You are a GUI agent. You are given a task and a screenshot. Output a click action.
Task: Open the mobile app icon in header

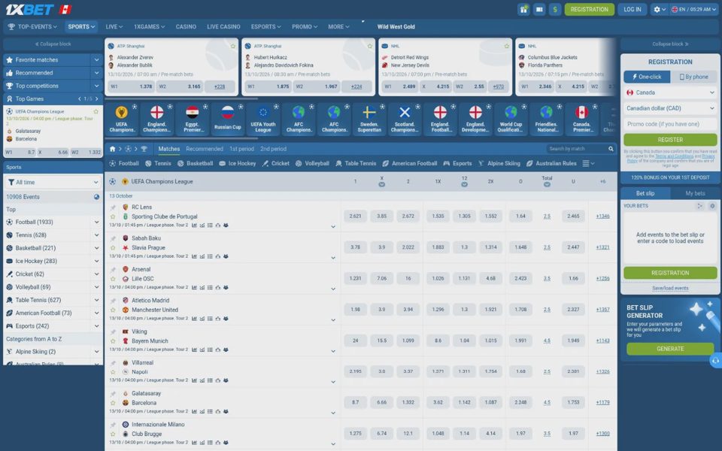click(x=539, y=9)
